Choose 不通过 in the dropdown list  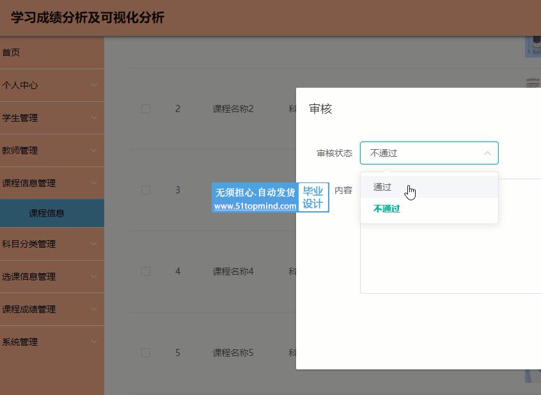pyautogui.click(x=429, y=209)
